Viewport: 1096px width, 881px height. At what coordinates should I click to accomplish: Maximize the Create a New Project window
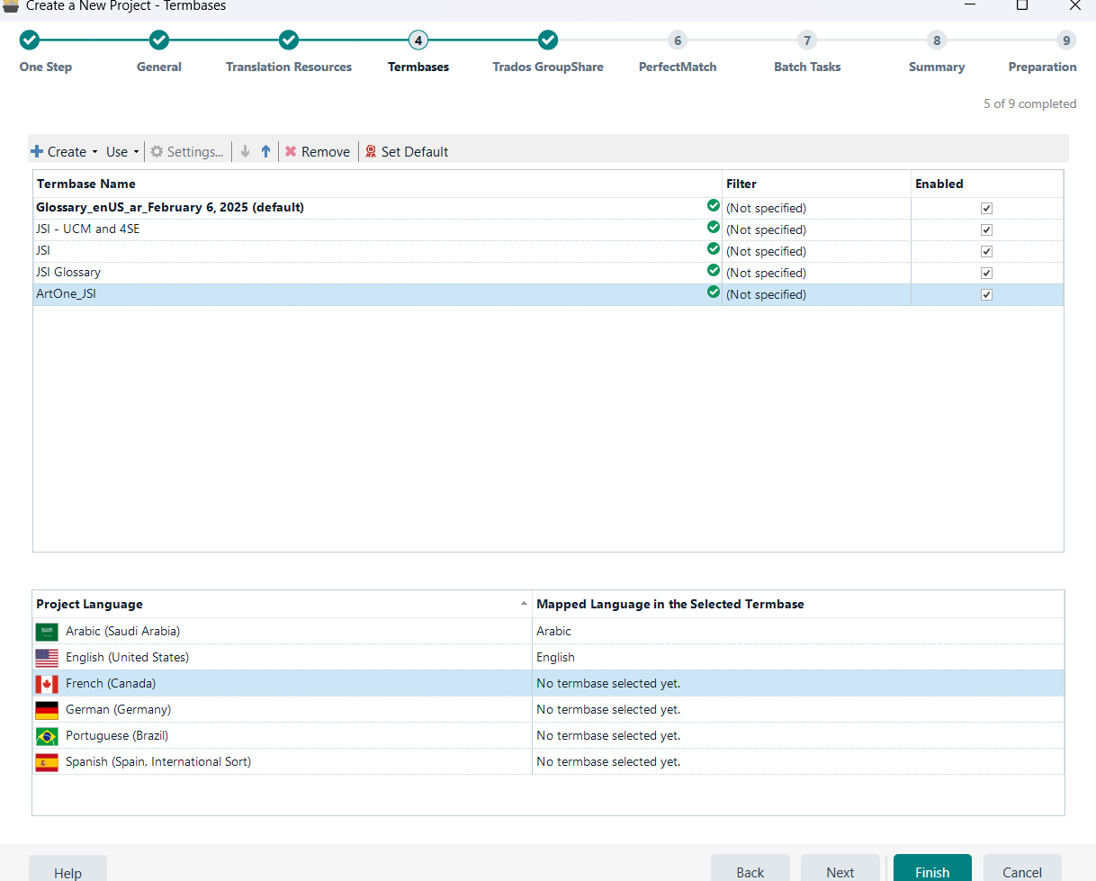click(x=1022, y=5)
